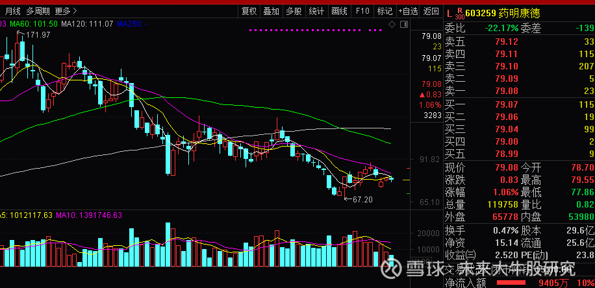Click the 买一 price 79.07
The width and height of the screenshot is (595, 288).
[x=506, y=104]
